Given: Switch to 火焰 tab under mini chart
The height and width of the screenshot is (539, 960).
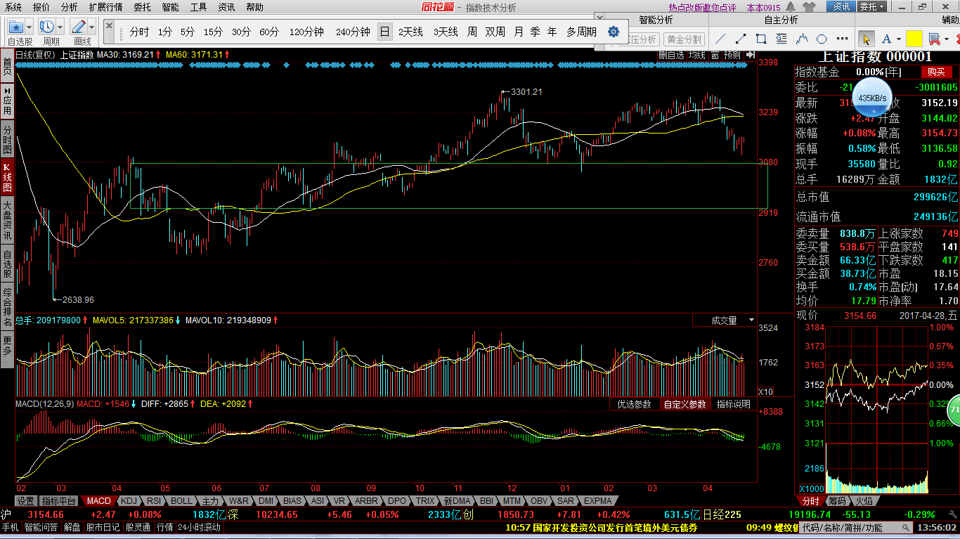Looking at the screenshot, I should click(x=864, y=501).
